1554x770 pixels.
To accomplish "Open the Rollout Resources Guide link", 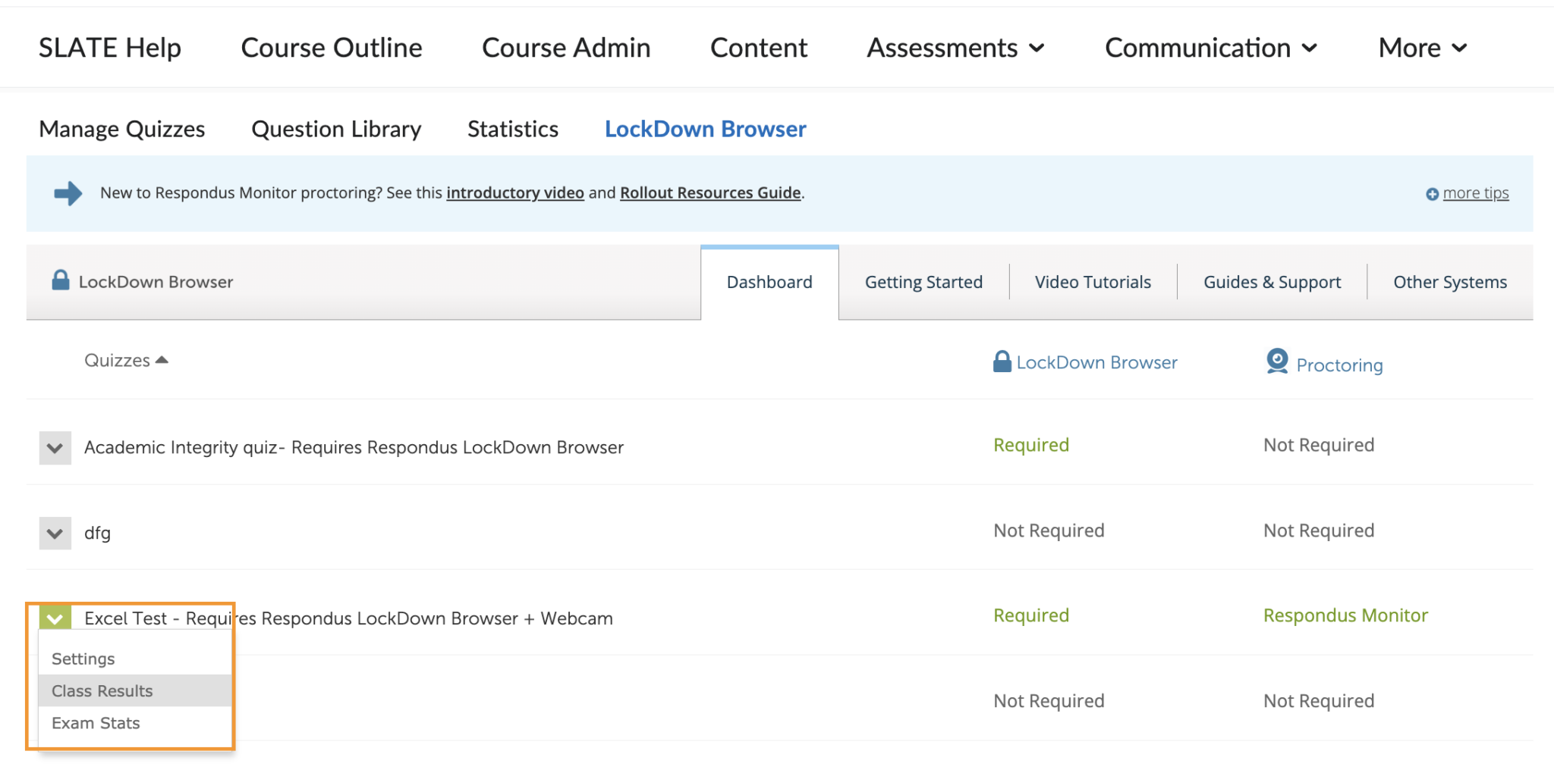I will 710,192.
